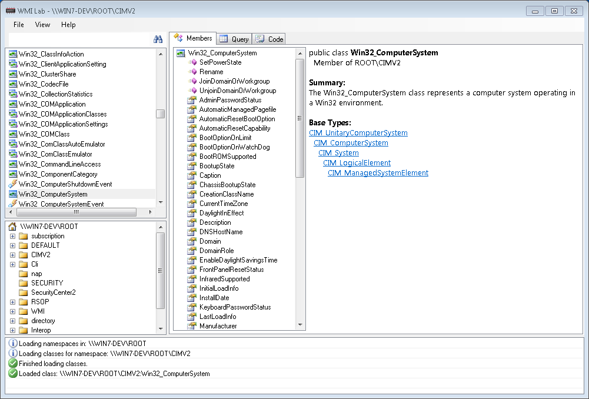Screen dimensions: 589x399
Task: Click the root Win32_ComputerSystem icon in Members tree
Action: [x=181, y=53]
